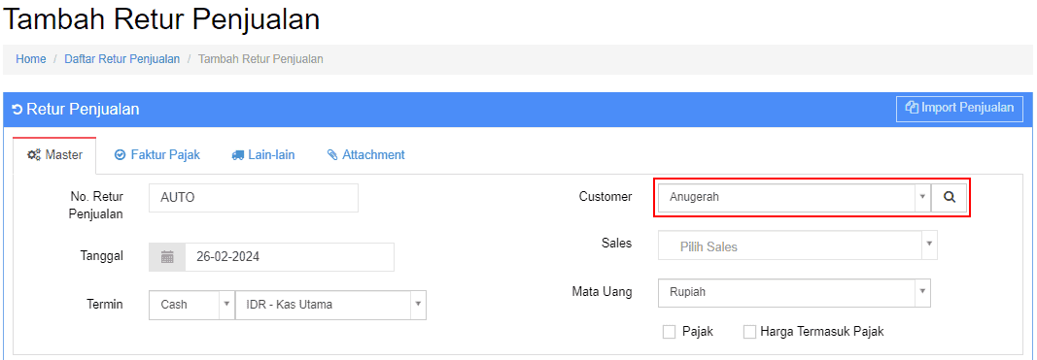The width and height of the screenshot is (1037, 360).
Task: Open the Attachment tab
Action: pyautogui.click(x=365, y=155)
